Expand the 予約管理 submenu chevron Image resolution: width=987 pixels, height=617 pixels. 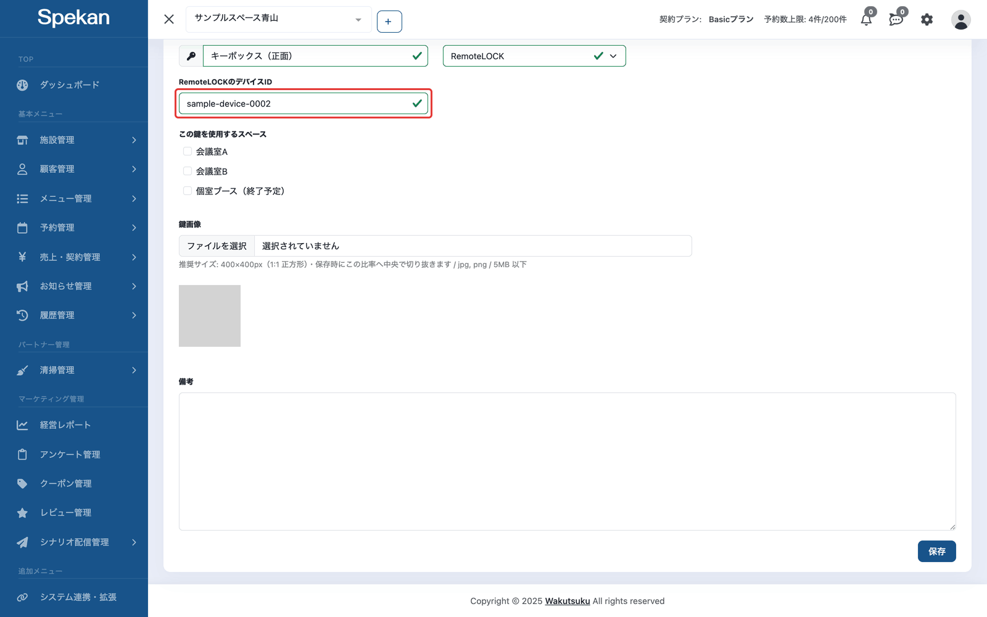pyautogui.click(x=134, y=228)
